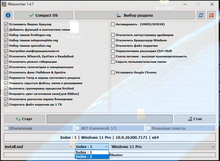Image resolution: width=220 pixels, height=161 pixels.
Task: Click the image info line Index : 1 | Windows 11 Pro
Action: [110, 137]
